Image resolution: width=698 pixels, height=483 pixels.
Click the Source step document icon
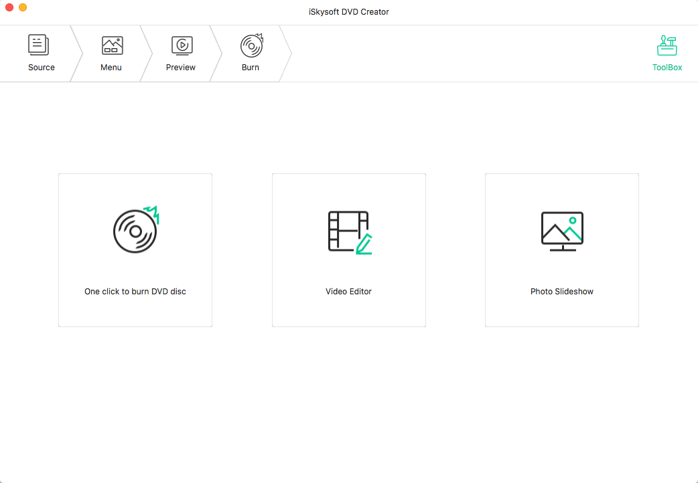pyautogui.click(x=39, y=45)
